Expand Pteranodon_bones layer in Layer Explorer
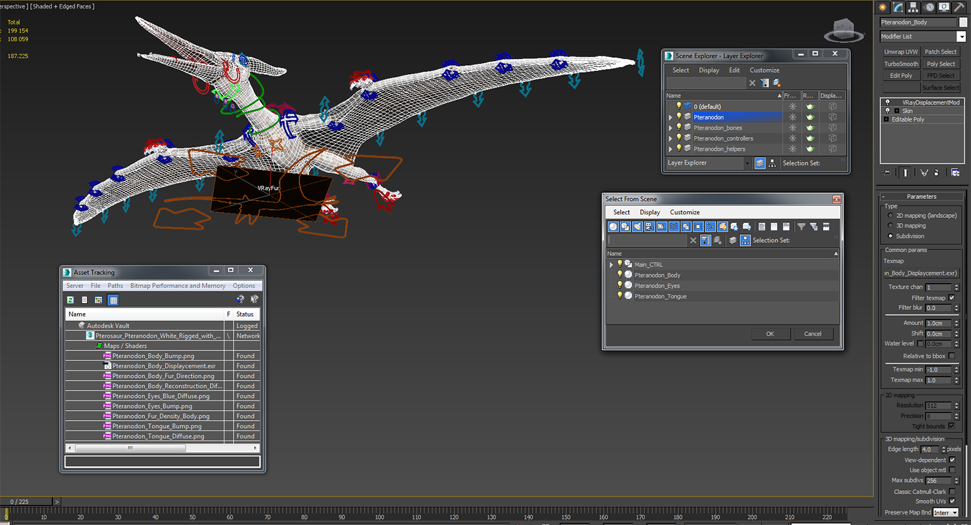This screenshot has width=971, height=525. coord(671,127)
